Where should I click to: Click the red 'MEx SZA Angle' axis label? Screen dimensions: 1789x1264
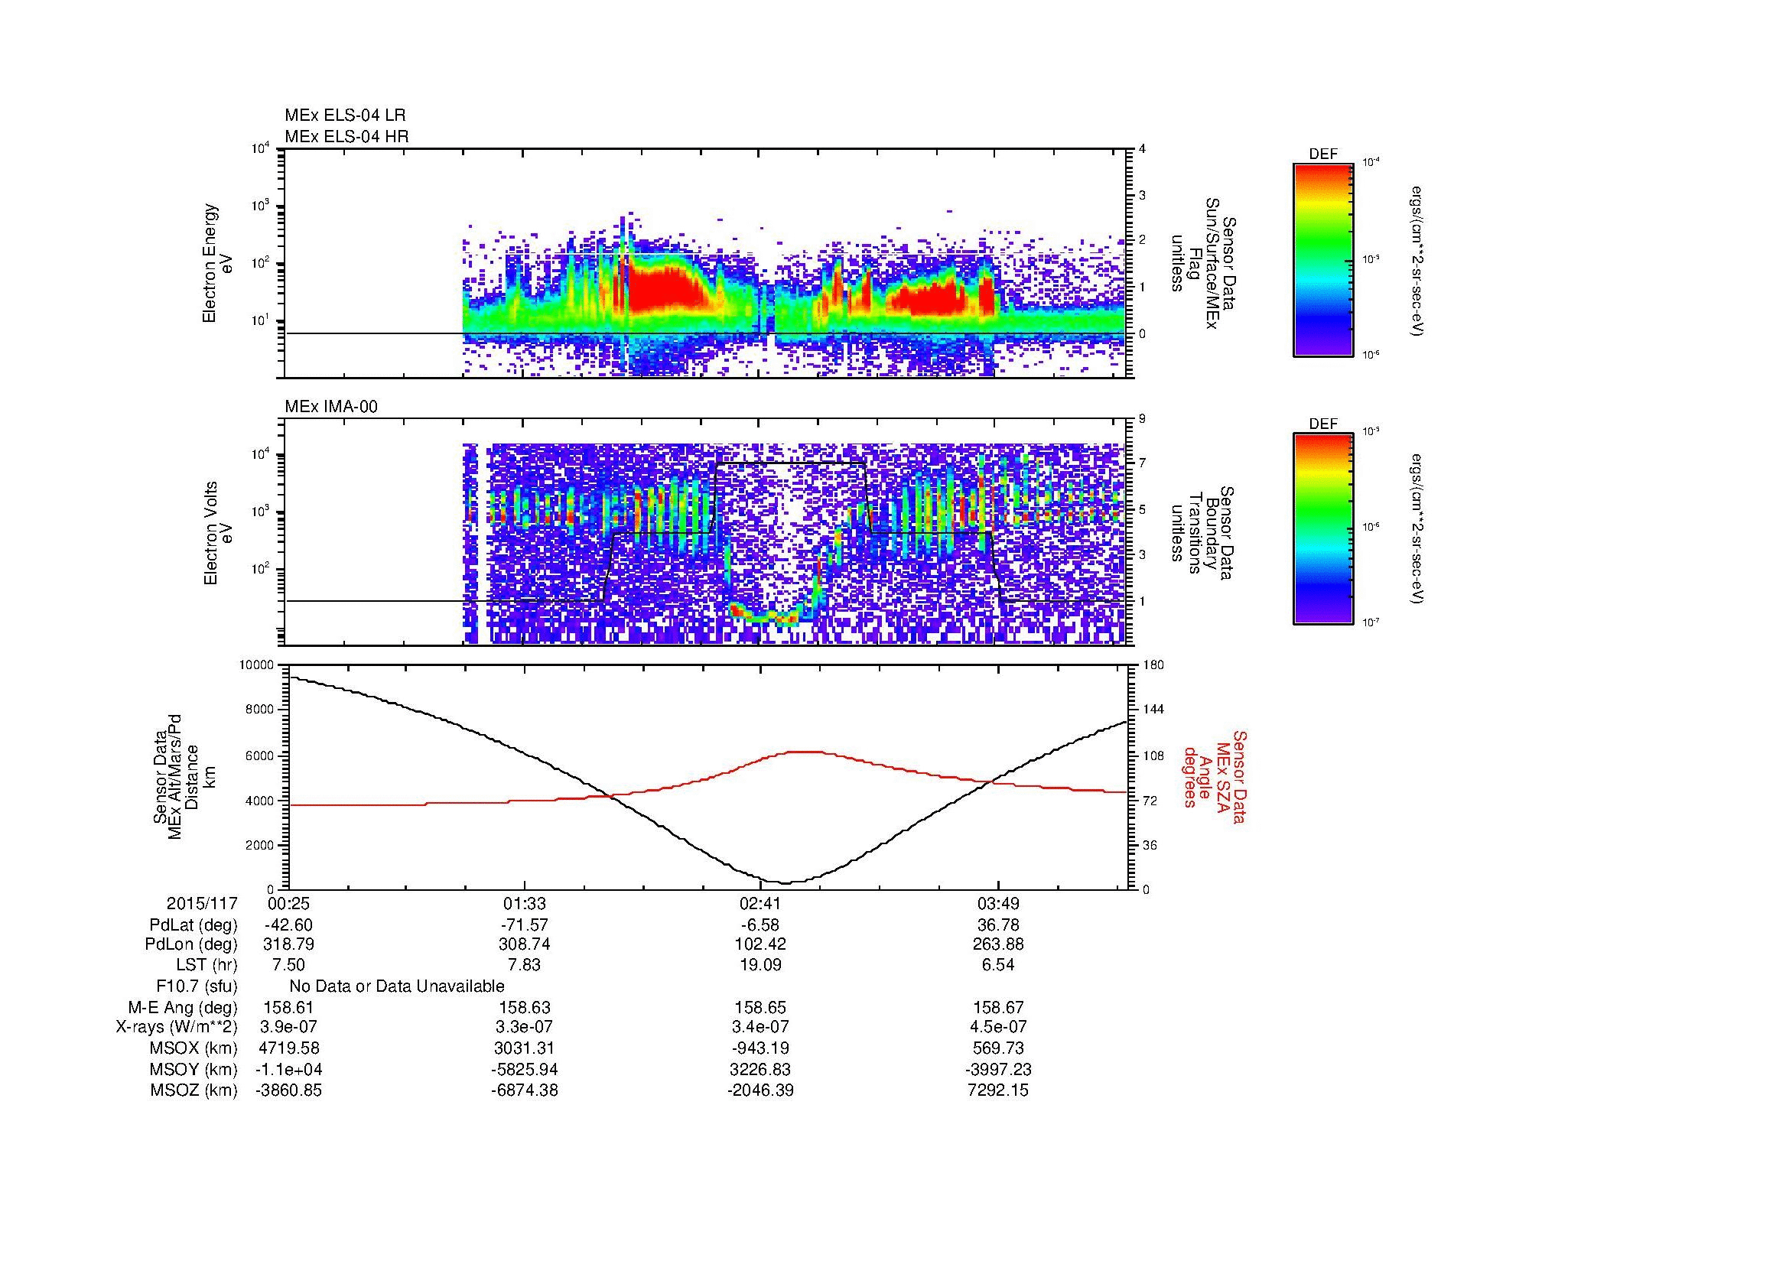pos(1214,776)
